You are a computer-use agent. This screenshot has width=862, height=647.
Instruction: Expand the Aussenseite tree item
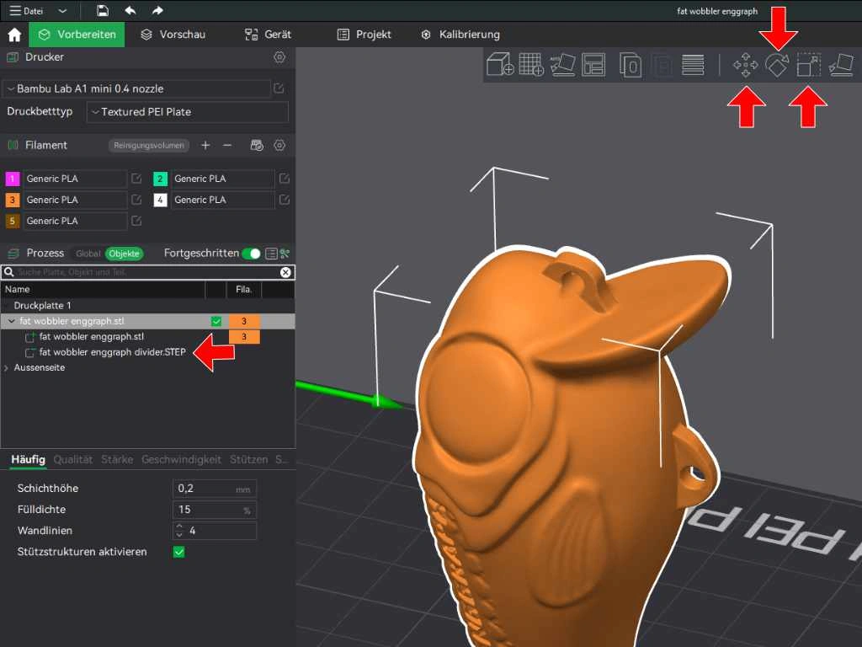(8, 368)
